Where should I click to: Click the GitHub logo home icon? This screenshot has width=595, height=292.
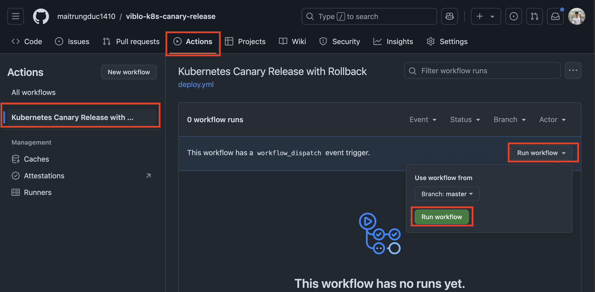tap(41, 17)
